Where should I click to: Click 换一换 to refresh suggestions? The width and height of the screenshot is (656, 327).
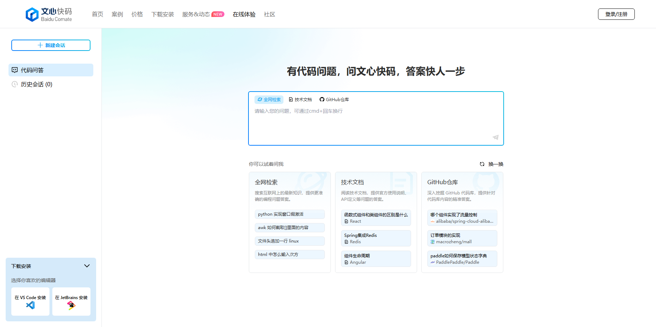(496, 164)
